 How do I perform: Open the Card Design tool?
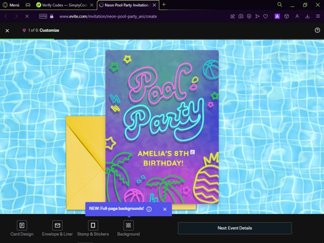coord(22,228)
